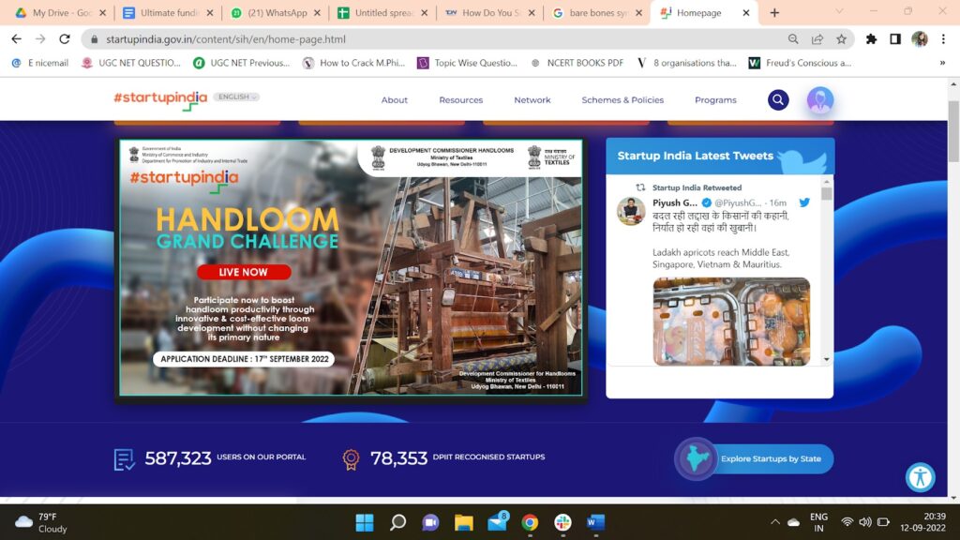Toggle the Chrome side panel icon
Viewport: 960px width, 540px height.
[895, 39]
